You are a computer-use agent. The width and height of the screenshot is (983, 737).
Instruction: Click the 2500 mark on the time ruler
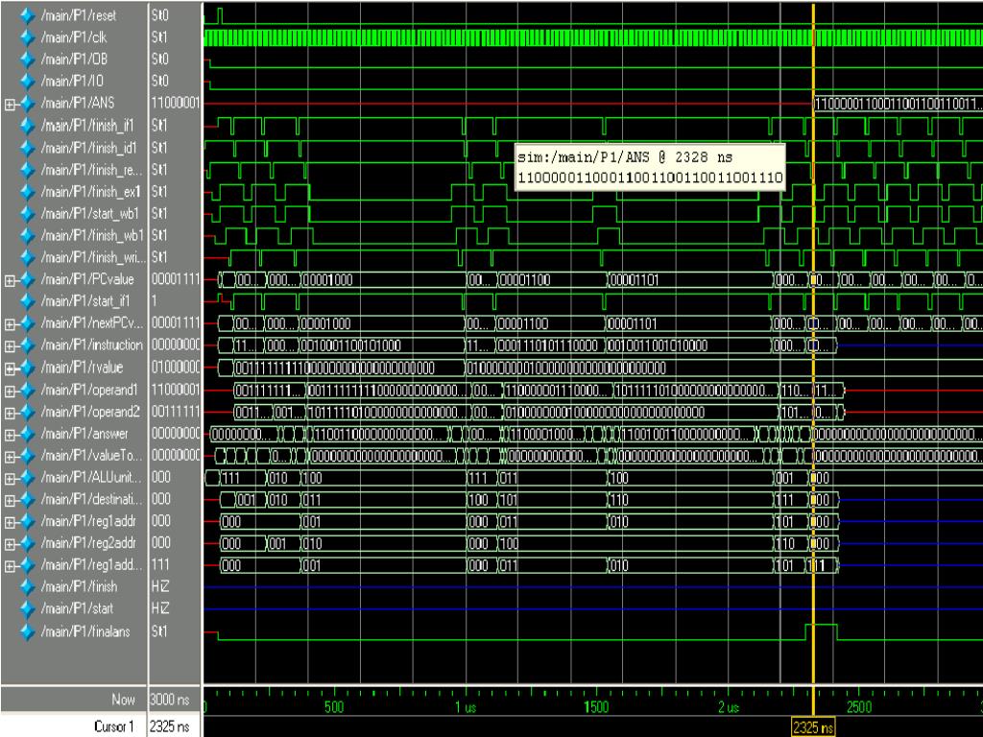click(859, 707)
